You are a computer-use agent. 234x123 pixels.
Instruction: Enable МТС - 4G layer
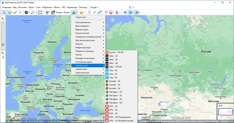(x=121, y=113)
